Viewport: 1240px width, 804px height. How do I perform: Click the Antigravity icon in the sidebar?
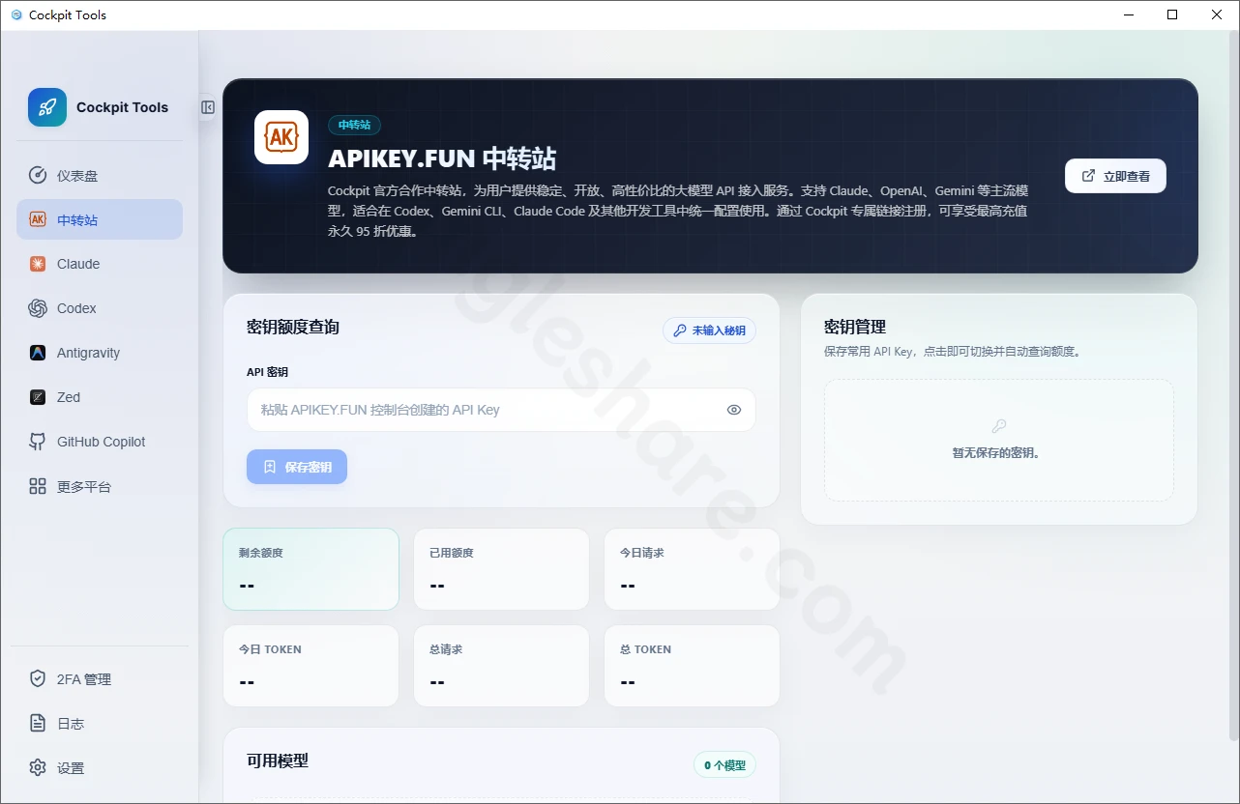pyautogui.click(x=38, y=353)
